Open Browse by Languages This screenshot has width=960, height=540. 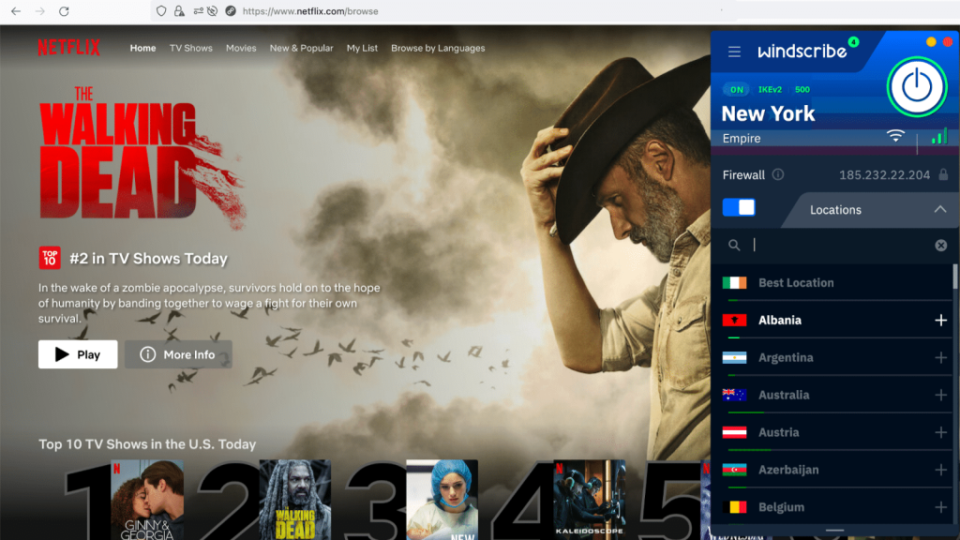[x=438, y=48]
